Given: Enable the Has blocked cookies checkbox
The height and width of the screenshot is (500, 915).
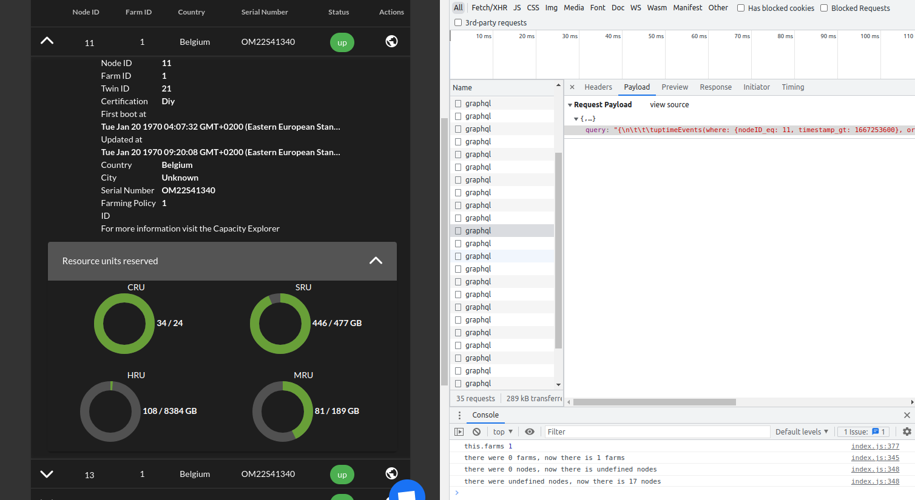Looking at the screenshot, I should [741, 8].
